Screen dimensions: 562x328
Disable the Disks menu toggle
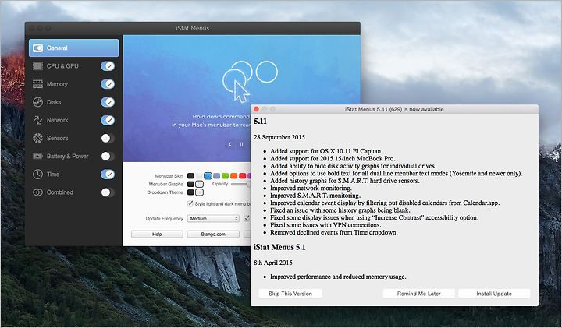pyautogui.click(x=108, y=102)
